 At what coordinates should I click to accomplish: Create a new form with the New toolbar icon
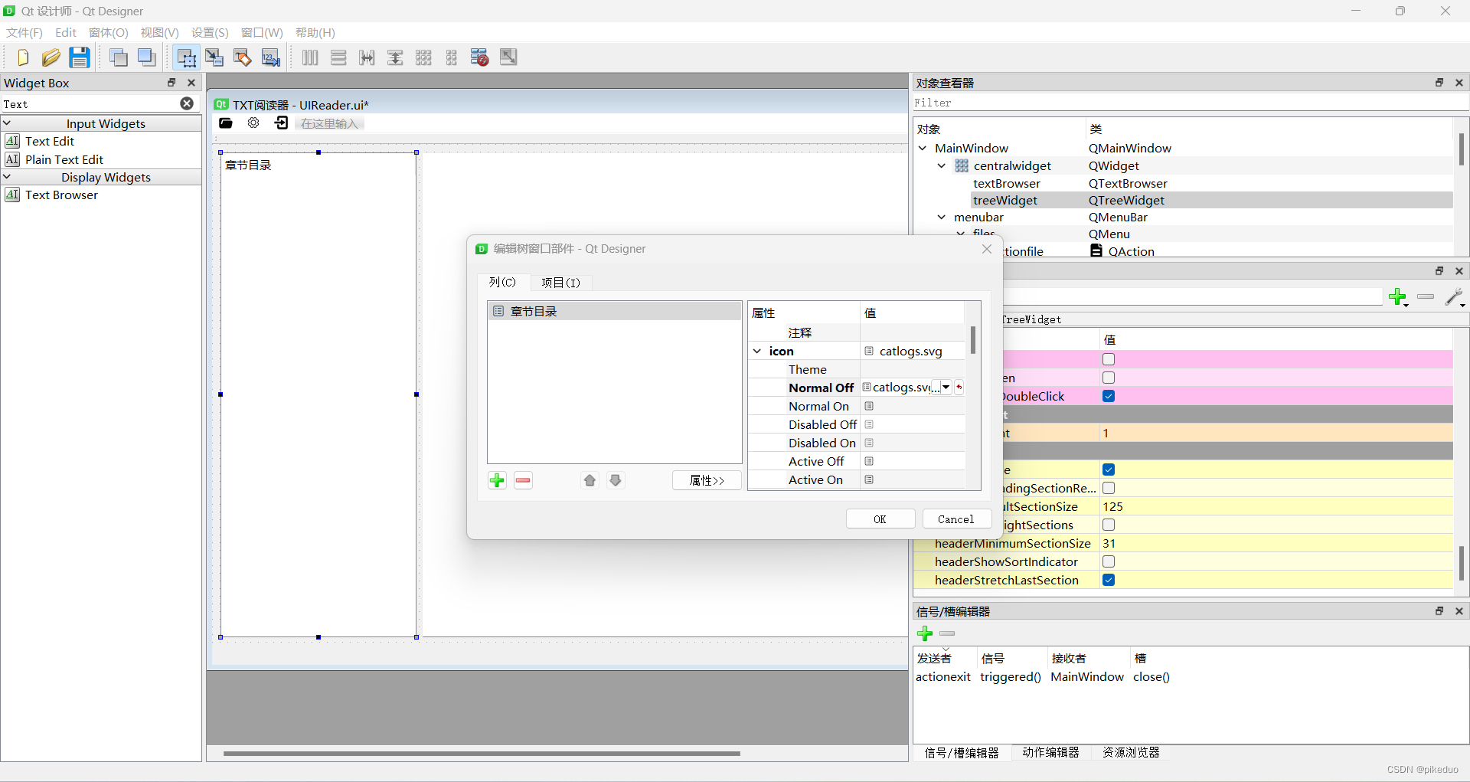point(22,57)
